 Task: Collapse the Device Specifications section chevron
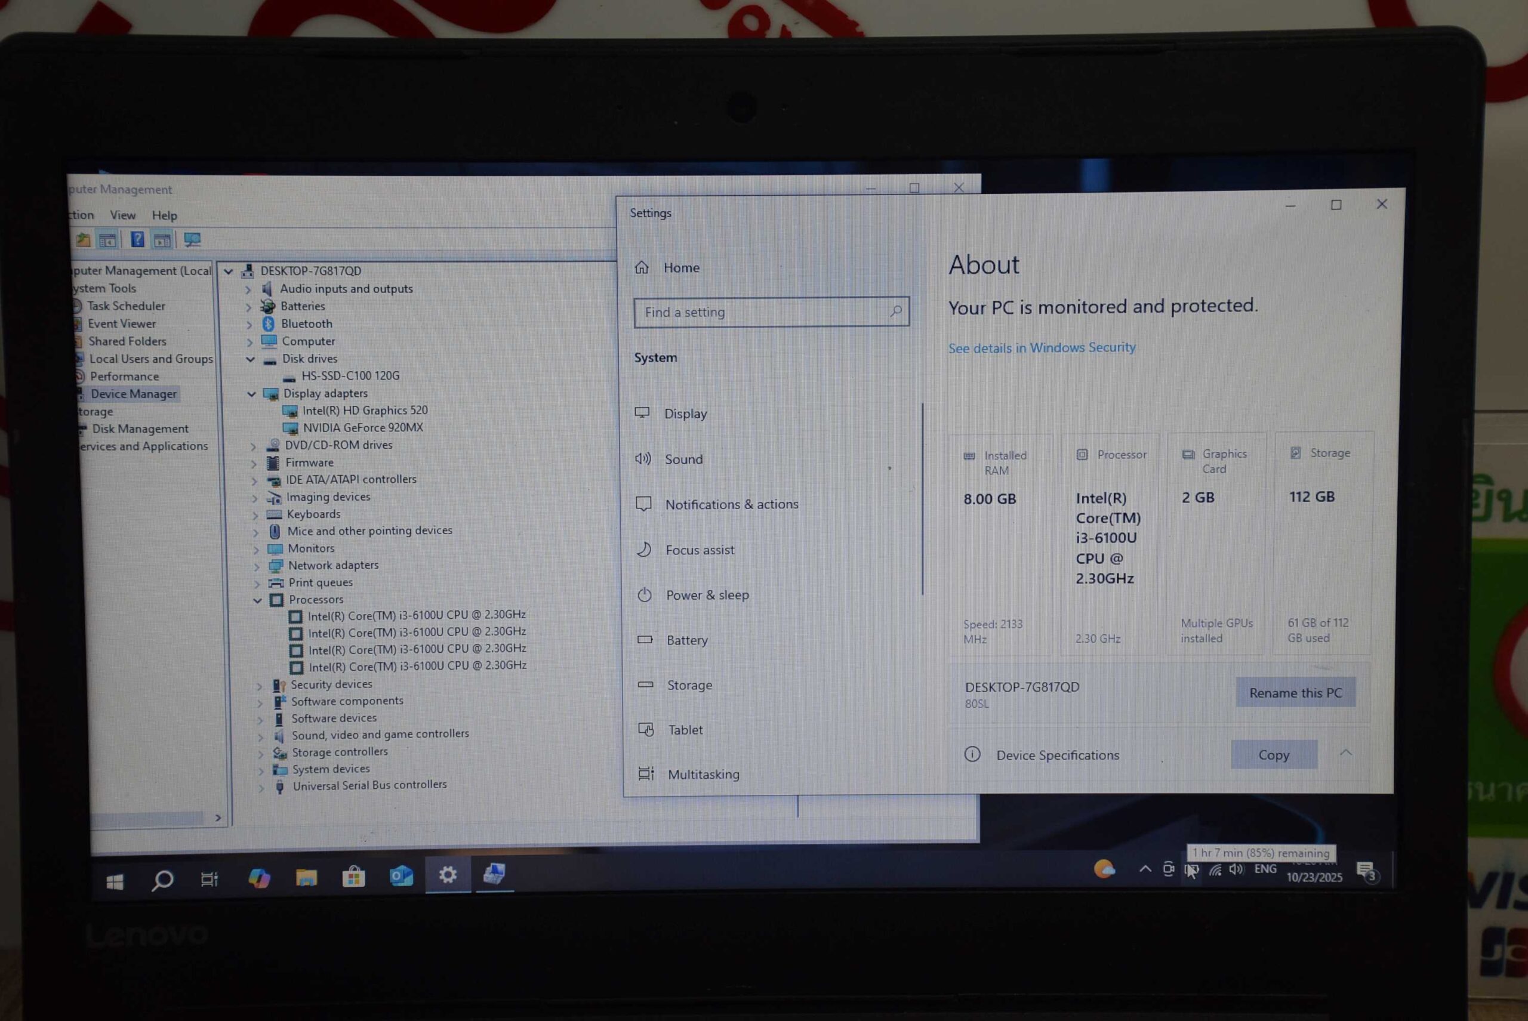coord(1345,754)
